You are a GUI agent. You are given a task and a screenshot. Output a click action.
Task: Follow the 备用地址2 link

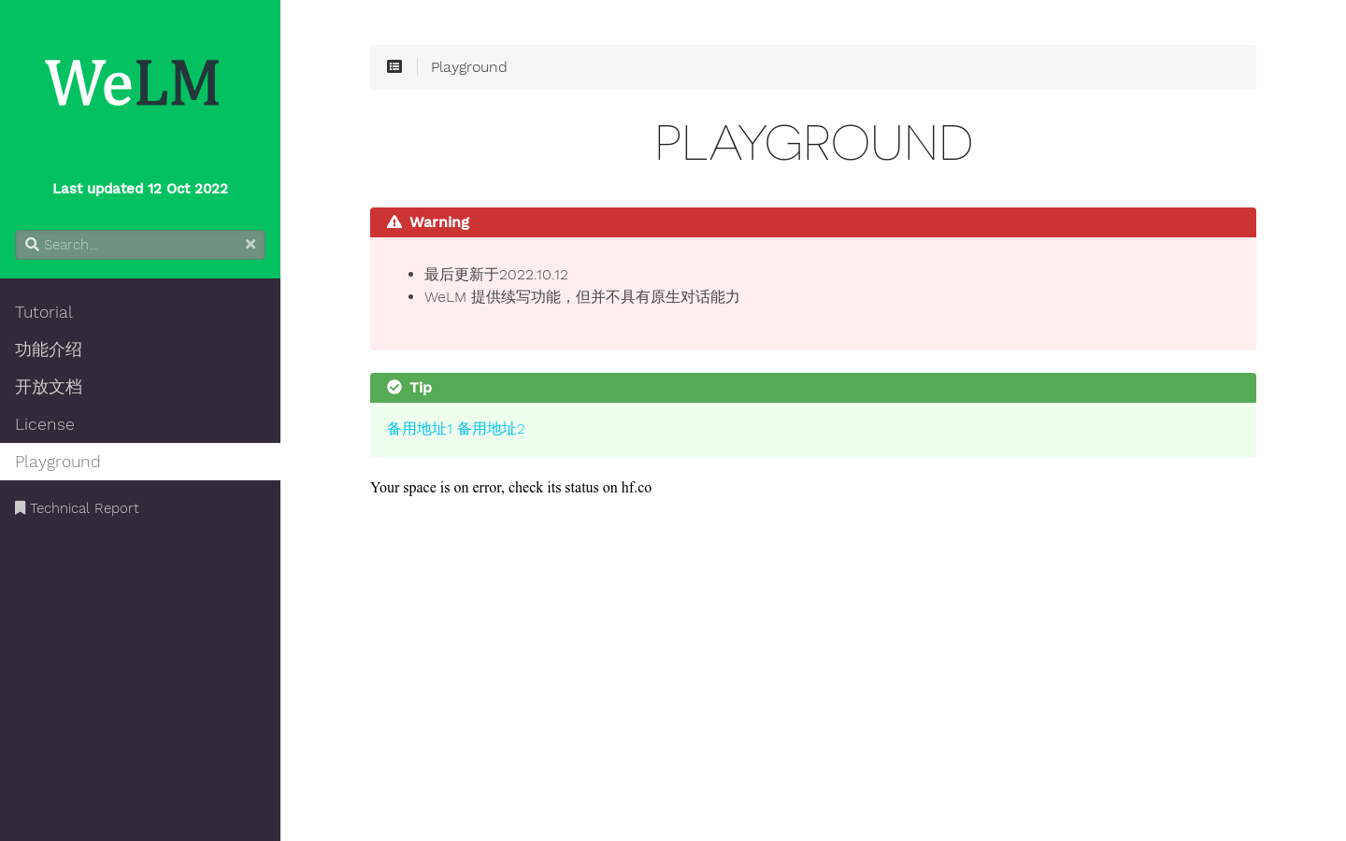coord(491,429)
